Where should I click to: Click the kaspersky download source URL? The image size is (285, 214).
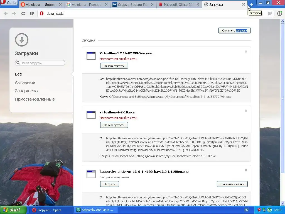coord(177,201)
